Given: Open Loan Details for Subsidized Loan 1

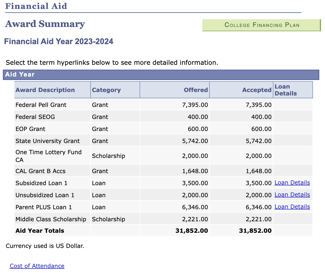Looking at the screenshot, I should pyautogui.click(x=292, y=183).
